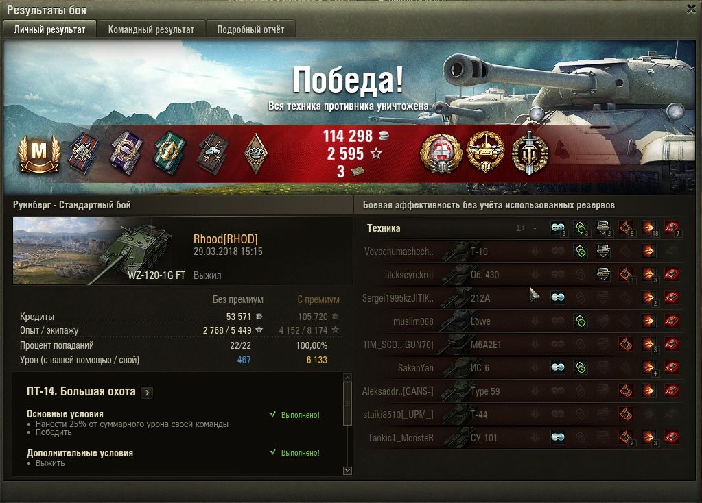Click the critical hits icon for M6A2E1 row
Screen dimensions: 702x503
[625, 344]
